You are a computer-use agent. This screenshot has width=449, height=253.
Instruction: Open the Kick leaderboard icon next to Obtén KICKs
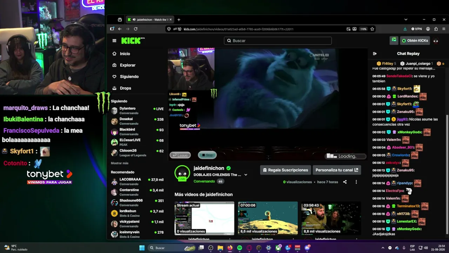[394, 40]
